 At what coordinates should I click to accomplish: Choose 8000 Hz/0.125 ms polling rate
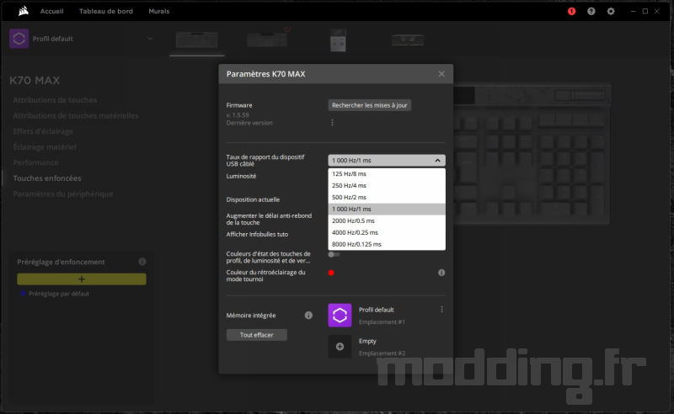click(x=387, y=244)
